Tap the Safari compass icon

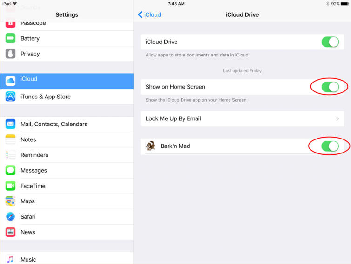pyautogui.click(x=10, y=216)
